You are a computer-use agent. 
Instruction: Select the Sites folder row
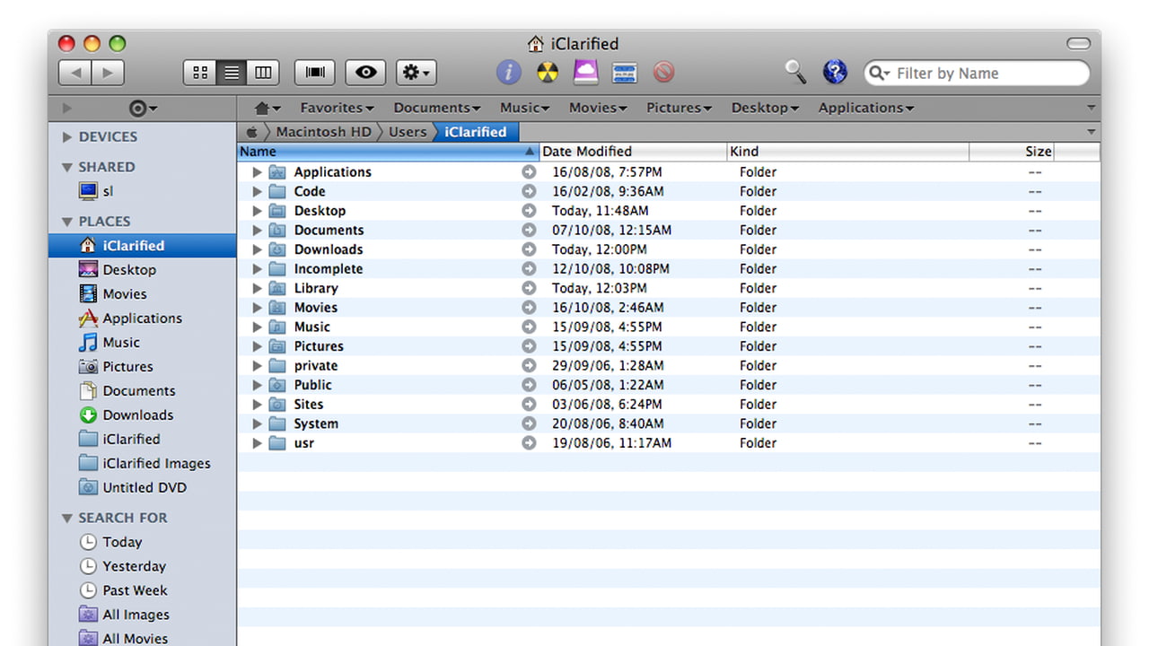669,405
